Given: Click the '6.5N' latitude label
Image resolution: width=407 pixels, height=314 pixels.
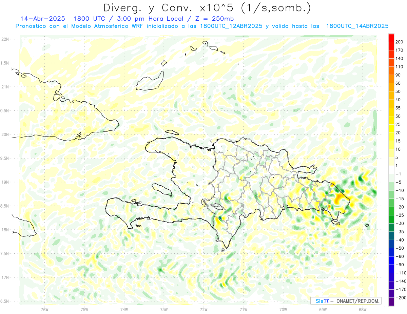Looking at the screenshot, I should (x=5, y=301).
